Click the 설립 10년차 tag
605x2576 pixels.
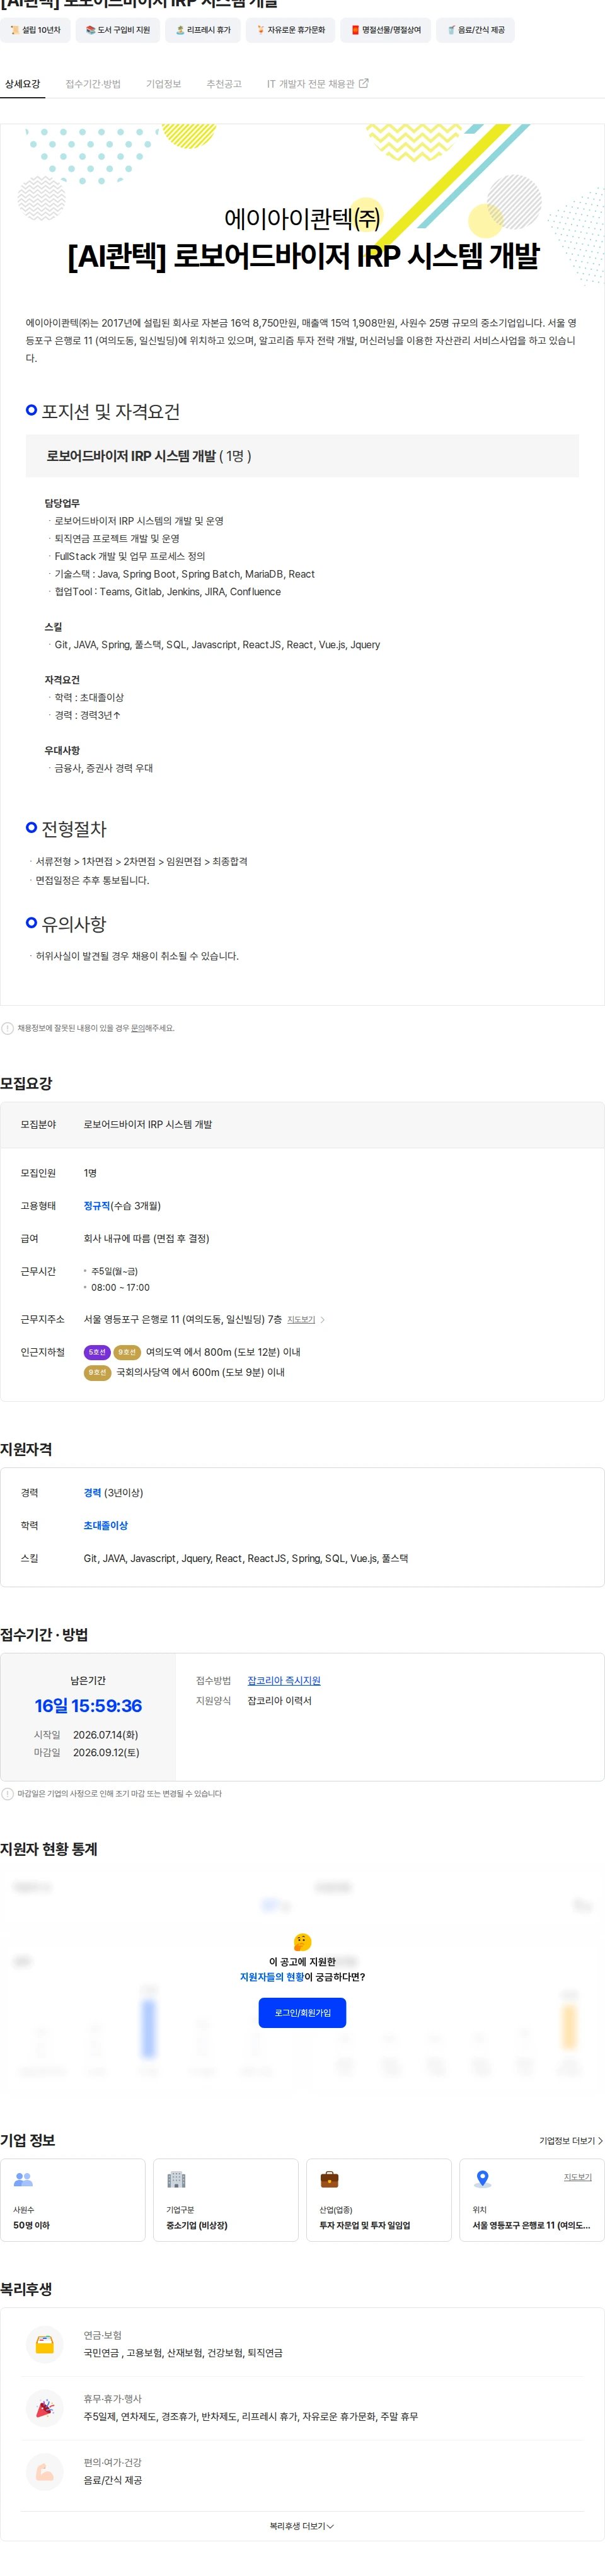tap(35, 30)
